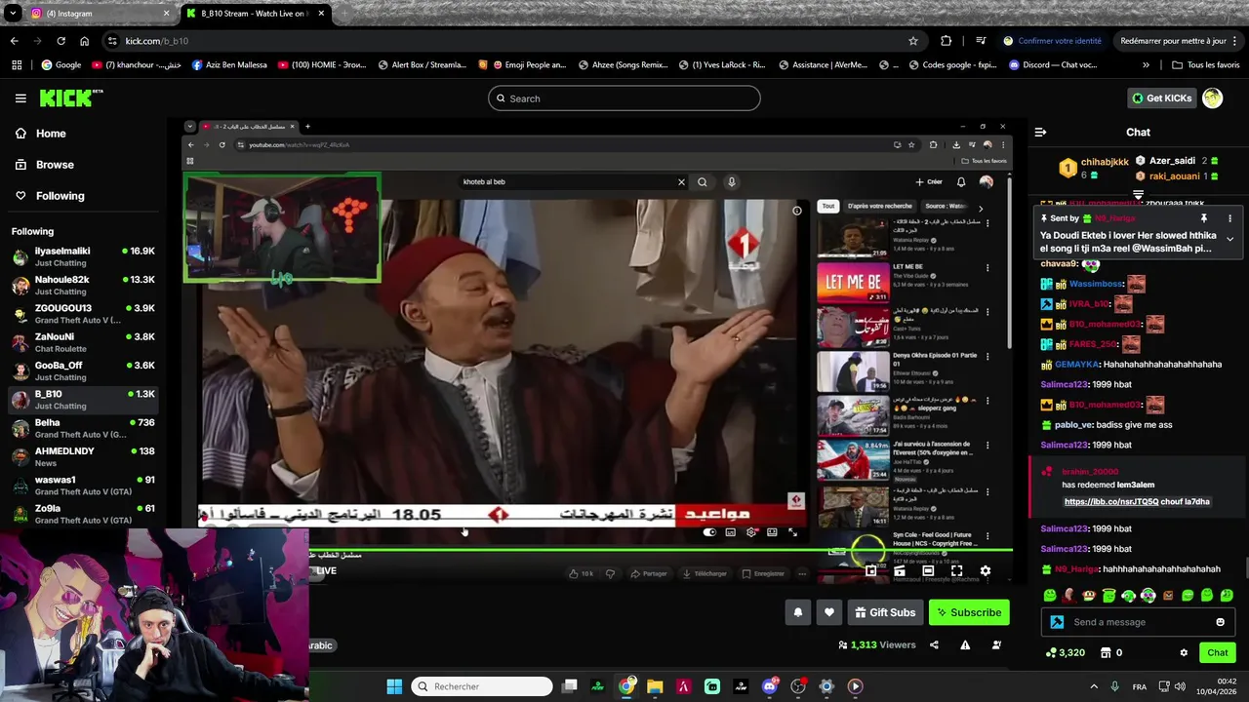Image resolution: width=1249 pixels, height=702 pixels.
Task: Open the channel points 3,320 balance
Action: click(x=1066, y=652)
